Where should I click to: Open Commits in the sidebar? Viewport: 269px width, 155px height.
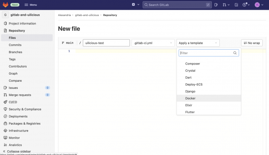point(15,45)
